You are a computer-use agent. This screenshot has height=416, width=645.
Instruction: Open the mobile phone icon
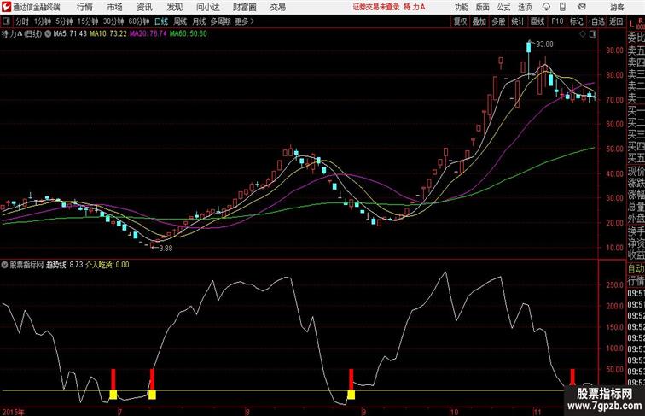click(x=563, y=7)
